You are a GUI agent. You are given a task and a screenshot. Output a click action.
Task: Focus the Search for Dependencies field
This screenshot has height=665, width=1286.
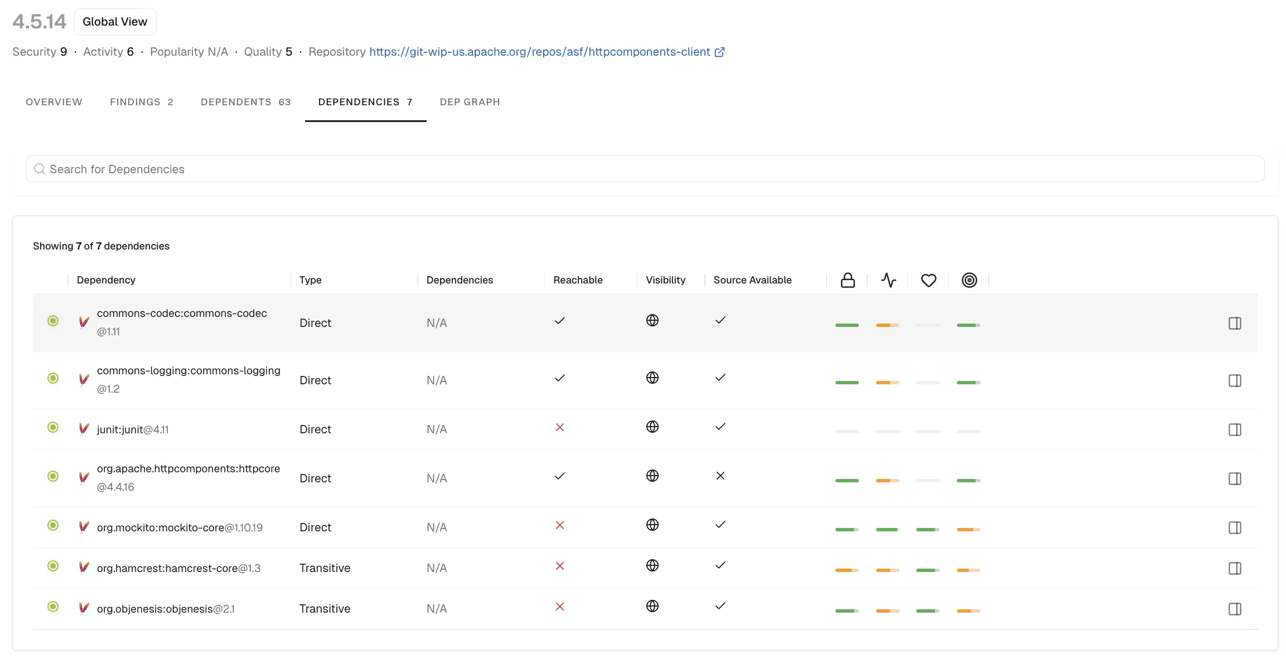(645, 169)
